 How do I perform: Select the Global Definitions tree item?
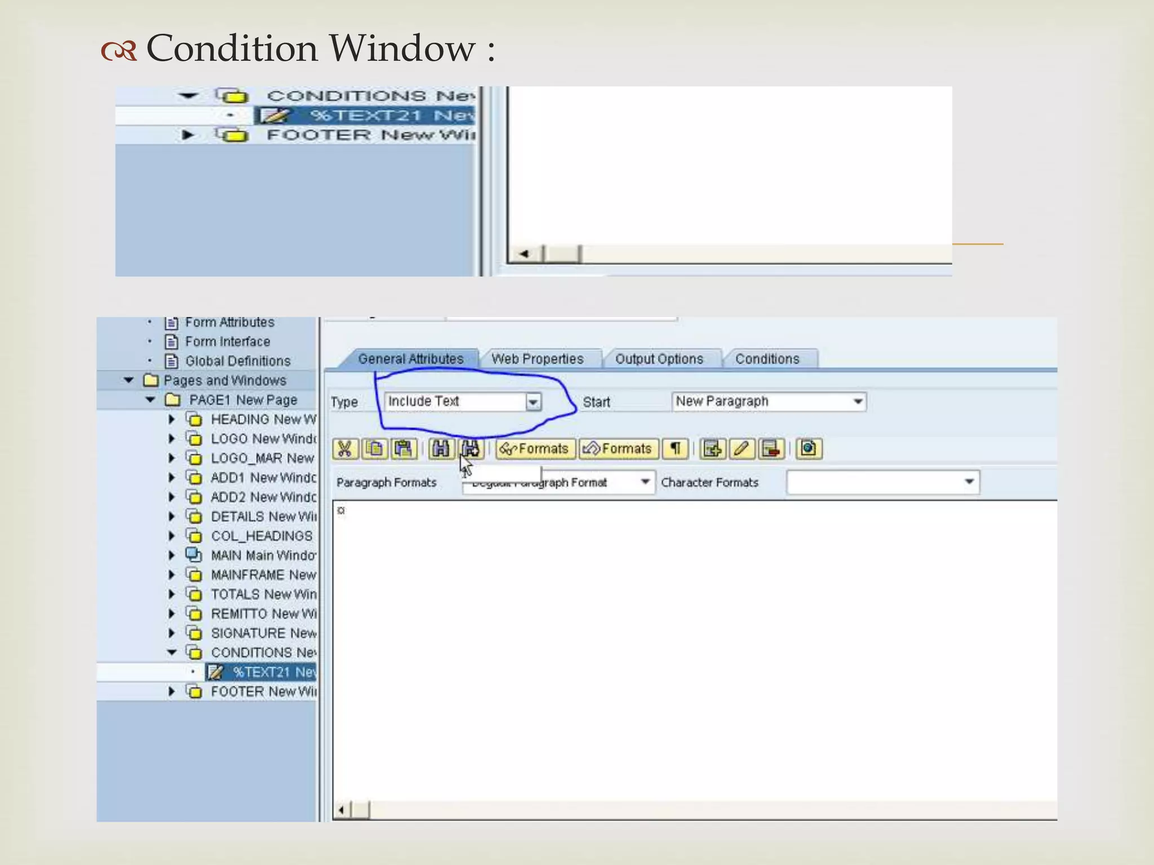point(237,361)
